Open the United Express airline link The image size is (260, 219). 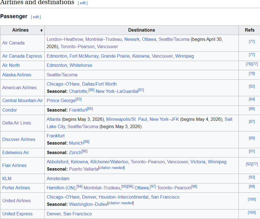pyautogui.click(x=17, y=214)
